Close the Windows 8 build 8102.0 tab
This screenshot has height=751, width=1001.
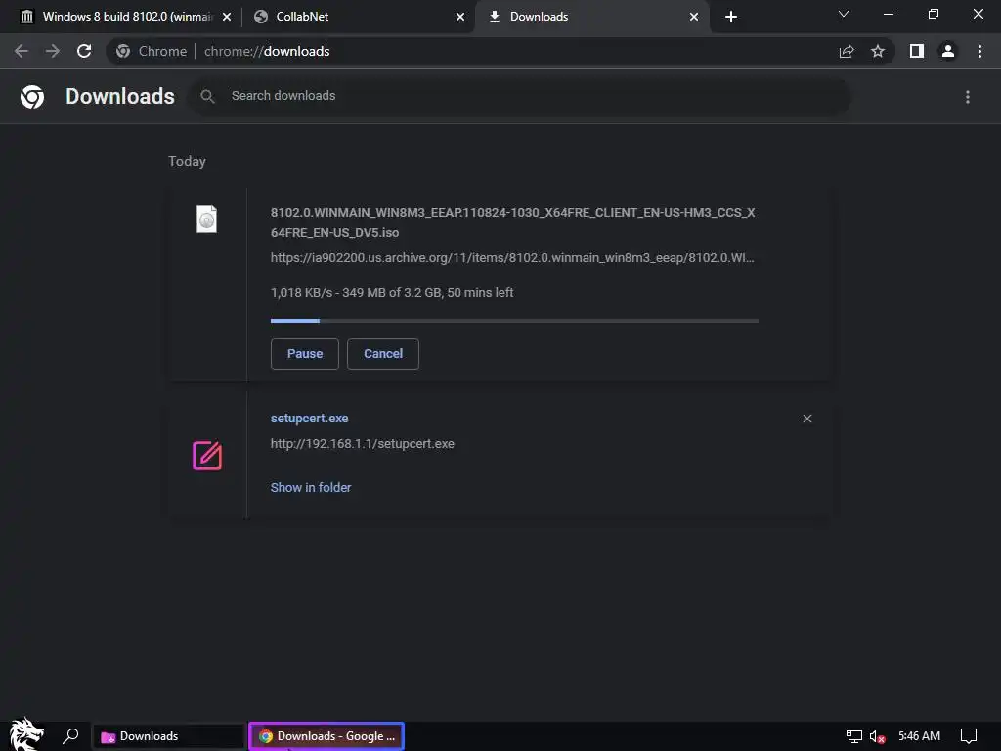click(x=227, y=17)
